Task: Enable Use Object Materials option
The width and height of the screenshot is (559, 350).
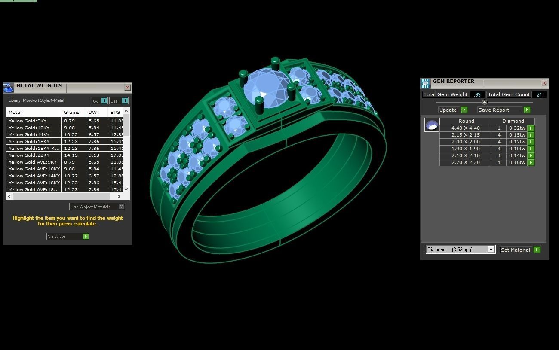Action: point(97,207)
